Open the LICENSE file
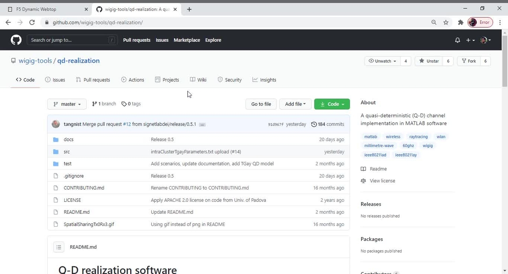Image resolution: width=508 pixels, height=274 pixels. (x=72, y=200)
